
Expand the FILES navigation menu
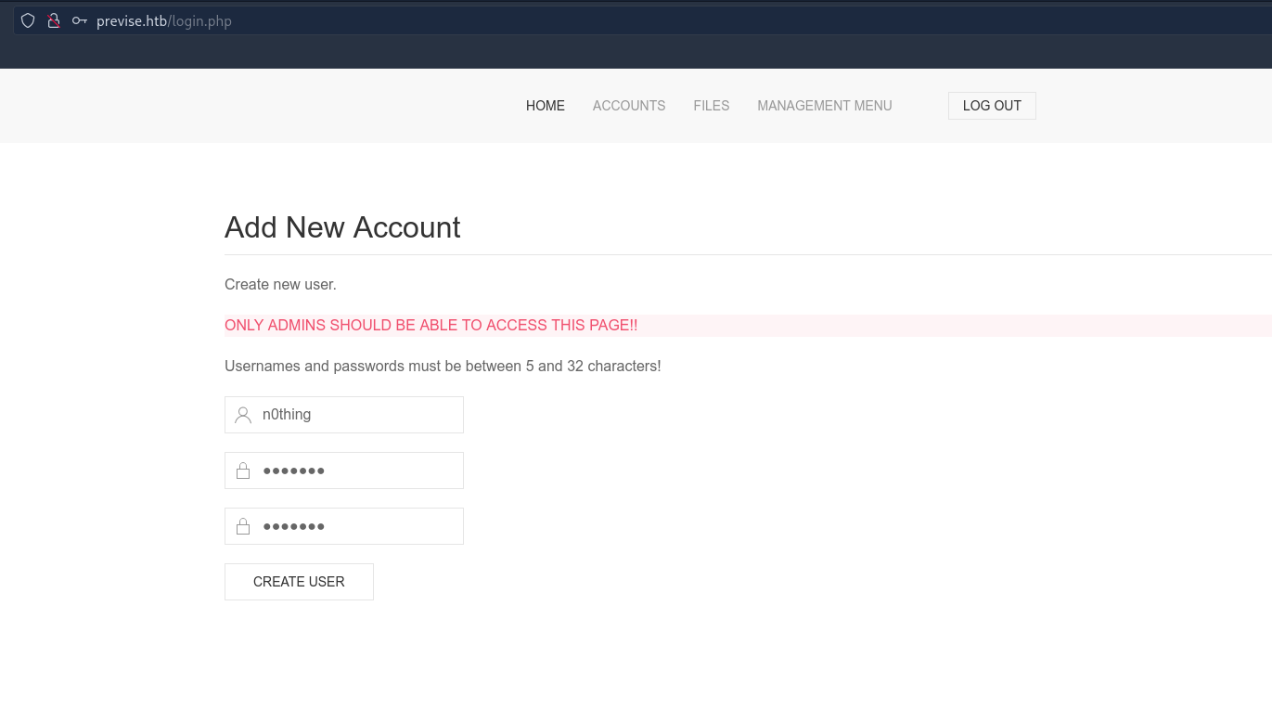[711, 106]
